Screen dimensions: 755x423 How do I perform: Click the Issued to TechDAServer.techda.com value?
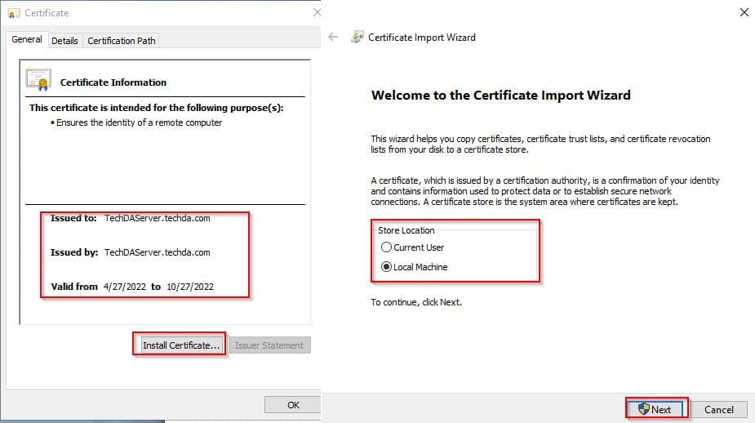[157, 218]
